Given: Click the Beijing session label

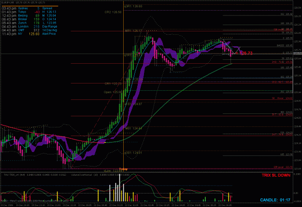Looking at the screenshot, I should coord(23,15).
